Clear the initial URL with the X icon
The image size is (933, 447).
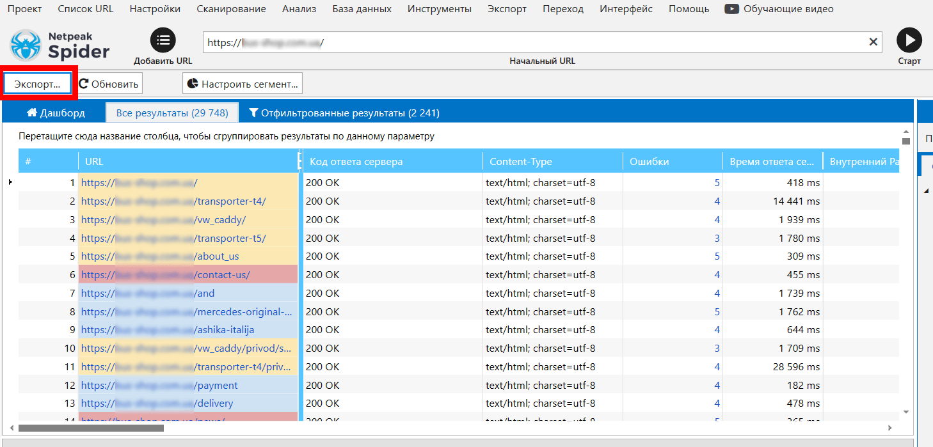point(873,42)
